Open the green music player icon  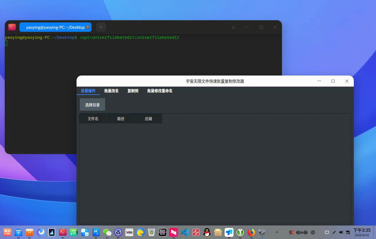73,232
